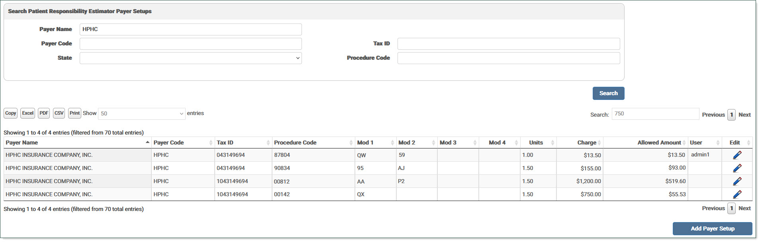Sort table by Charge column header

point(586,142)
